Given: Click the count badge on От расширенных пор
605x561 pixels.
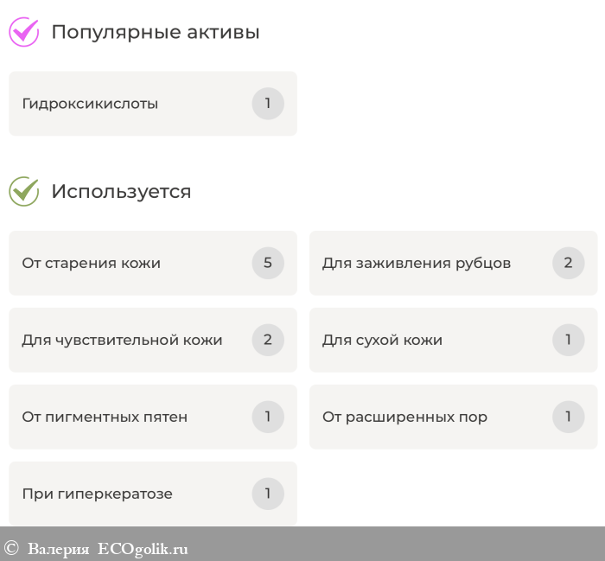Looking at the screenshot, I should (x=568, y=417).
